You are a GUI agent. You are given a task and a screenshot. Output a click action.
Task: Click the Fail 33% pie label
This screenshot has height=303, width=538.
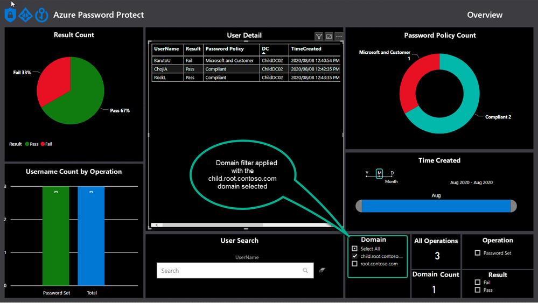[22, 72]
